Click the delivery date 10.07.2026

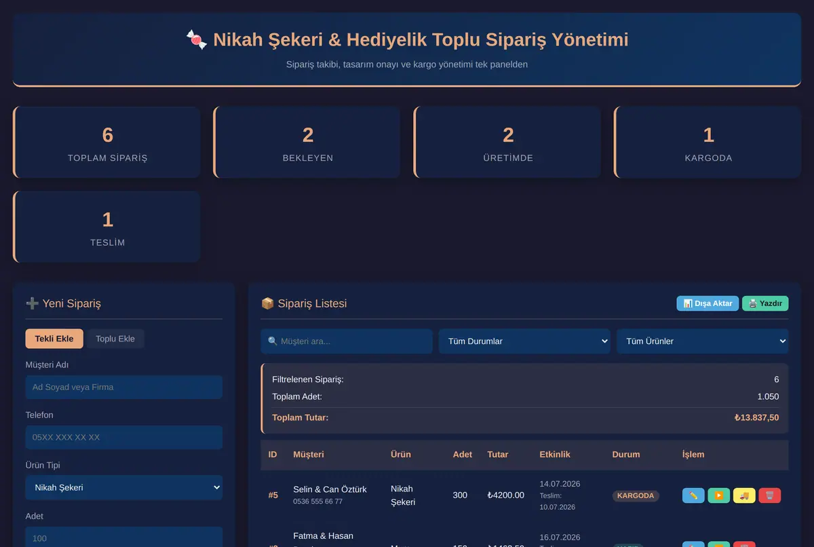point(558,507)
